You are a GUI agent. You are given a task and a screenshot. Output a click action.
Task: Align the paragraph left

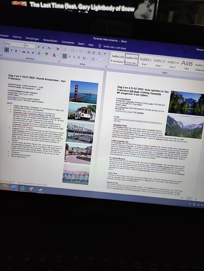point(65,56)
